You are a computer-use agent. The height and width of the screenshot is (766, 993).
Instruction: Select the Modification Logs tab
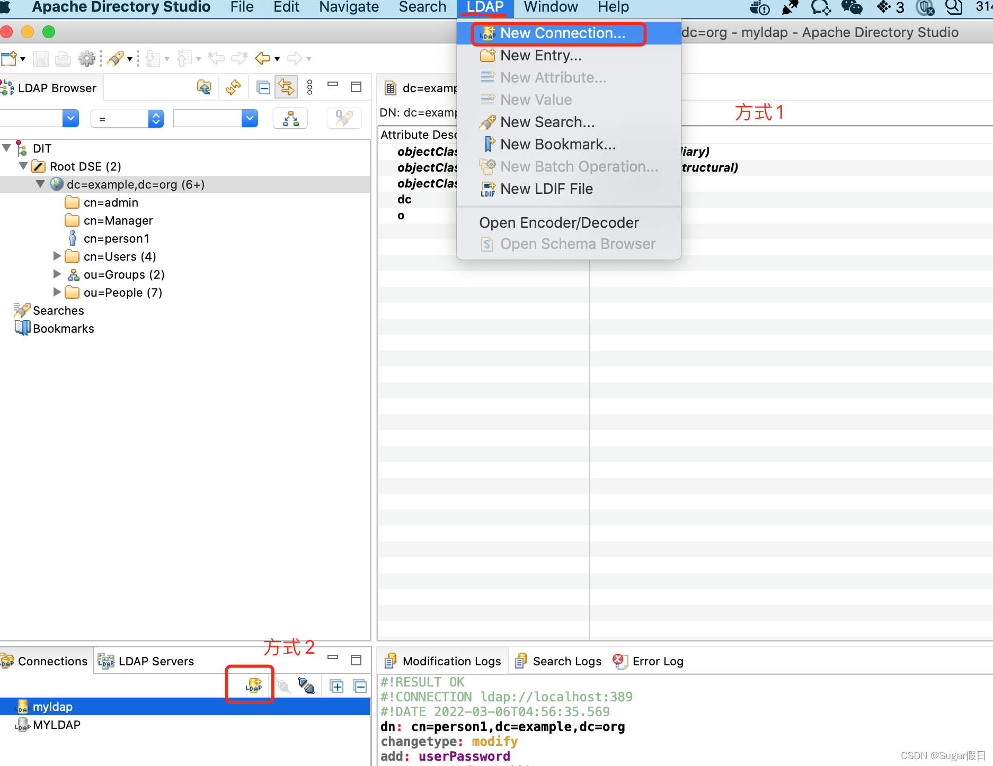coord(443,661)
